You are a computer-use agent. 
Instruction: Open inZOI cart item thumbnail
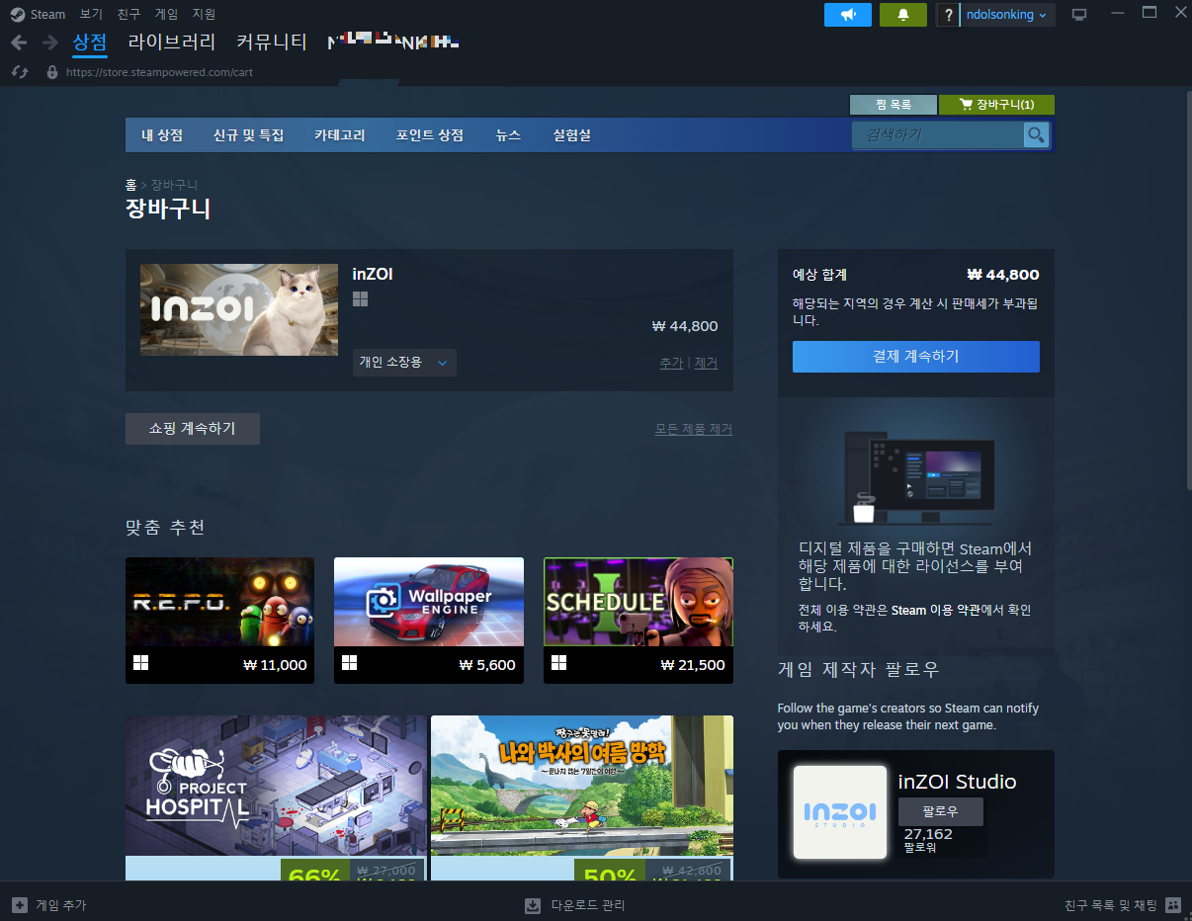[x=239, y=309]
